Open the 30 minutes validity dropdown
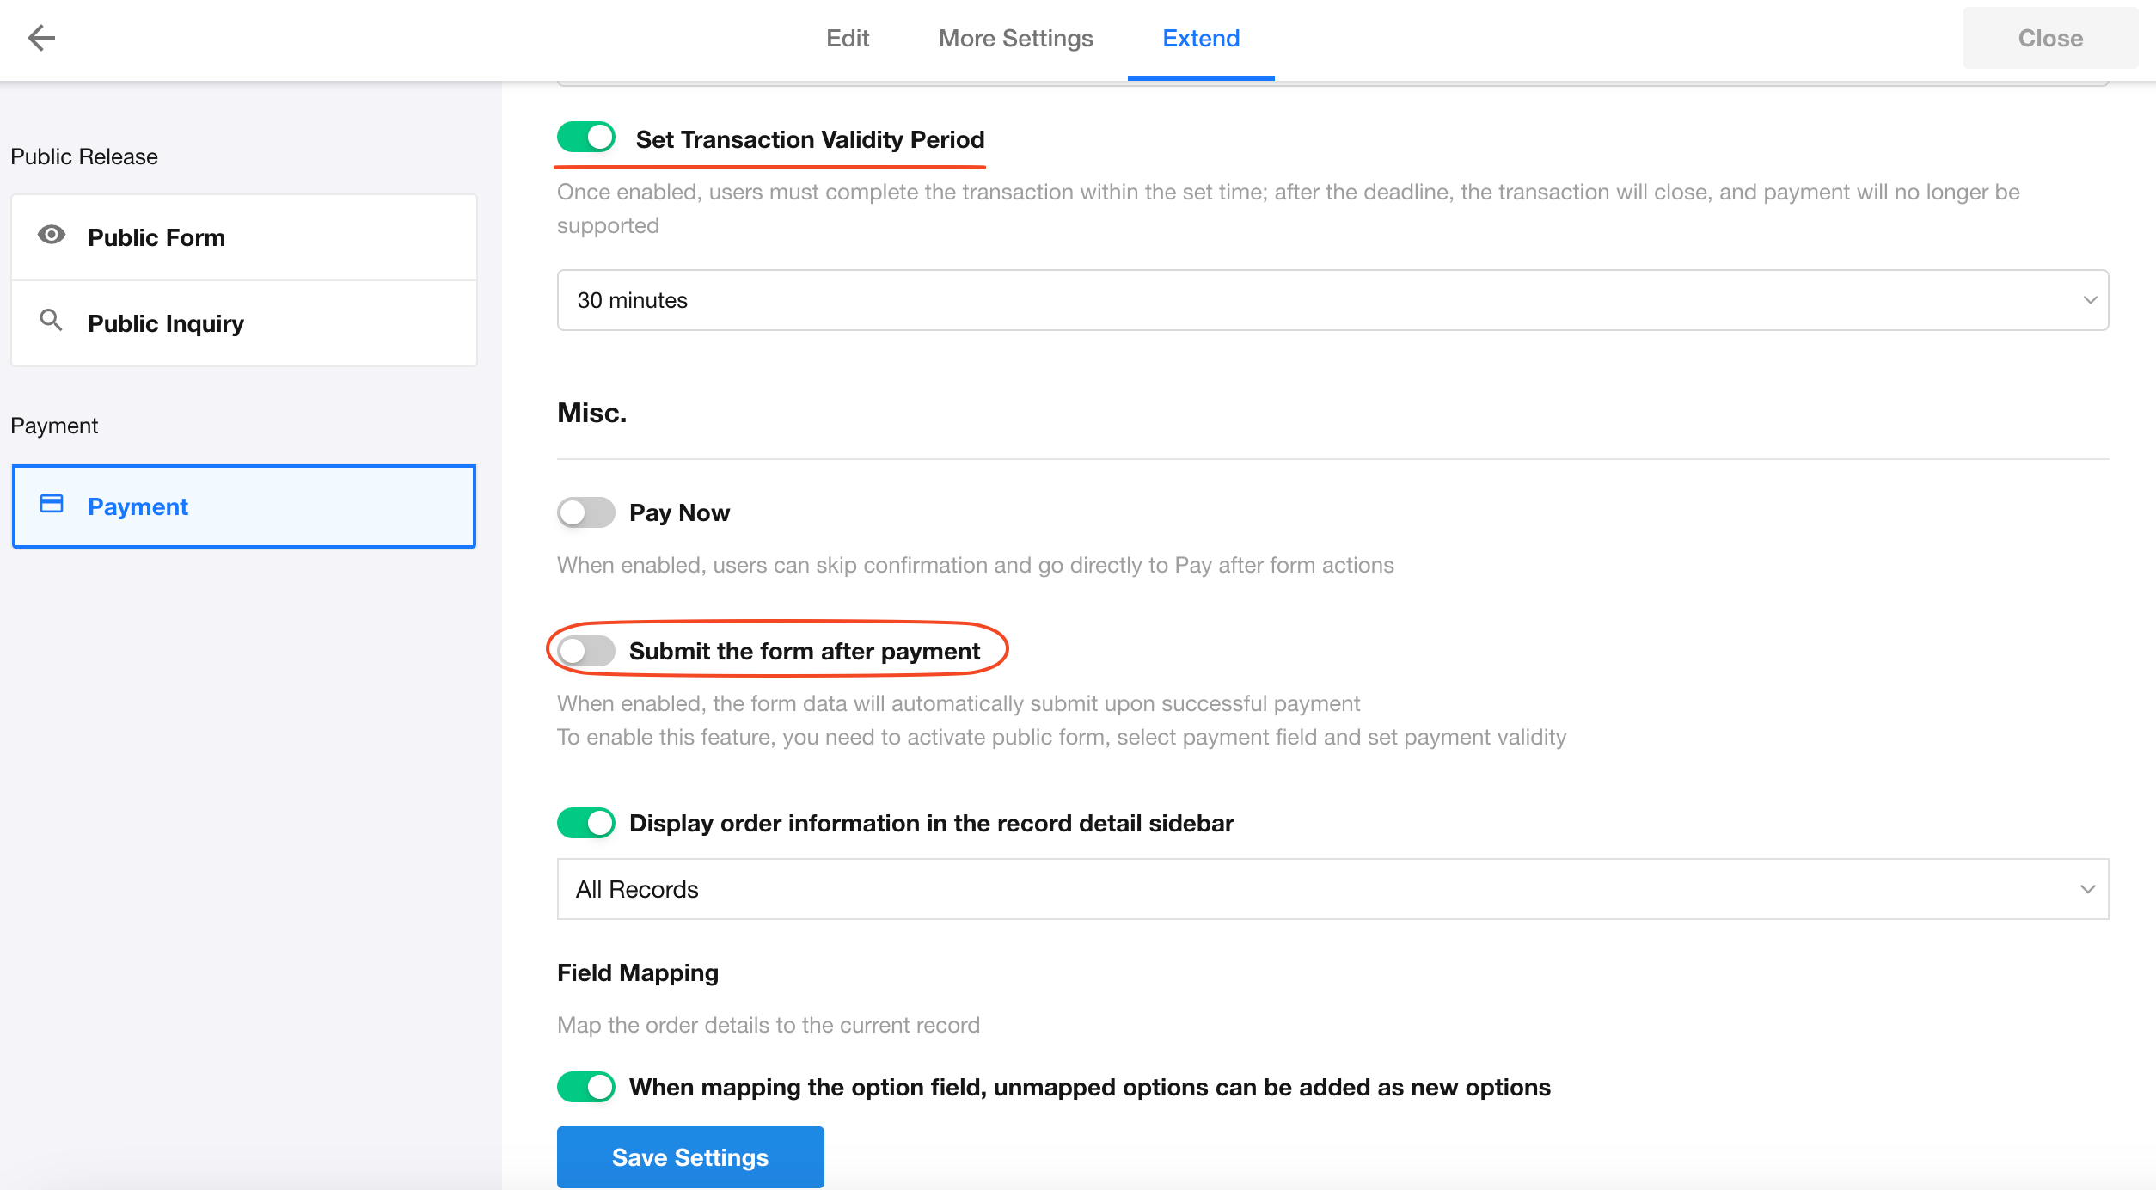The image size is (2156, 1190). (x=1332, y=300)
